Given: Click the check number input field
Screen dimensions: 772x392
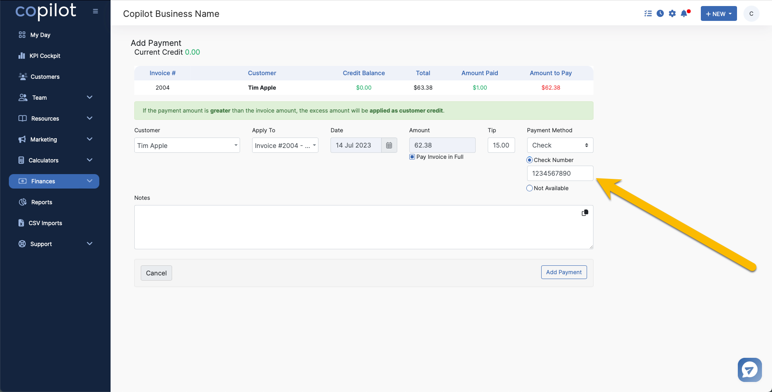Looking at the screenshot, I should 560,173.
